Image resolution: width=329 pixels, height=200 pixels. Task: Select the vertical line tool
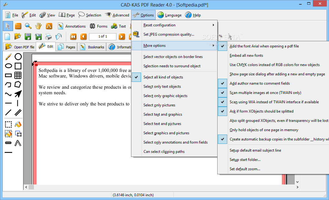click(18, 103)
